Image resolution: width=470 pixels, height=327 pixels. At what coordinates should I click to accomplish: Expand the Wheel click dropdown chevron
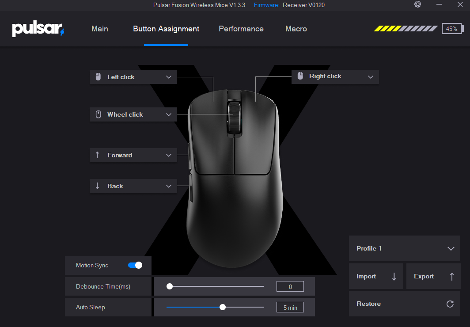pos(169,114)
